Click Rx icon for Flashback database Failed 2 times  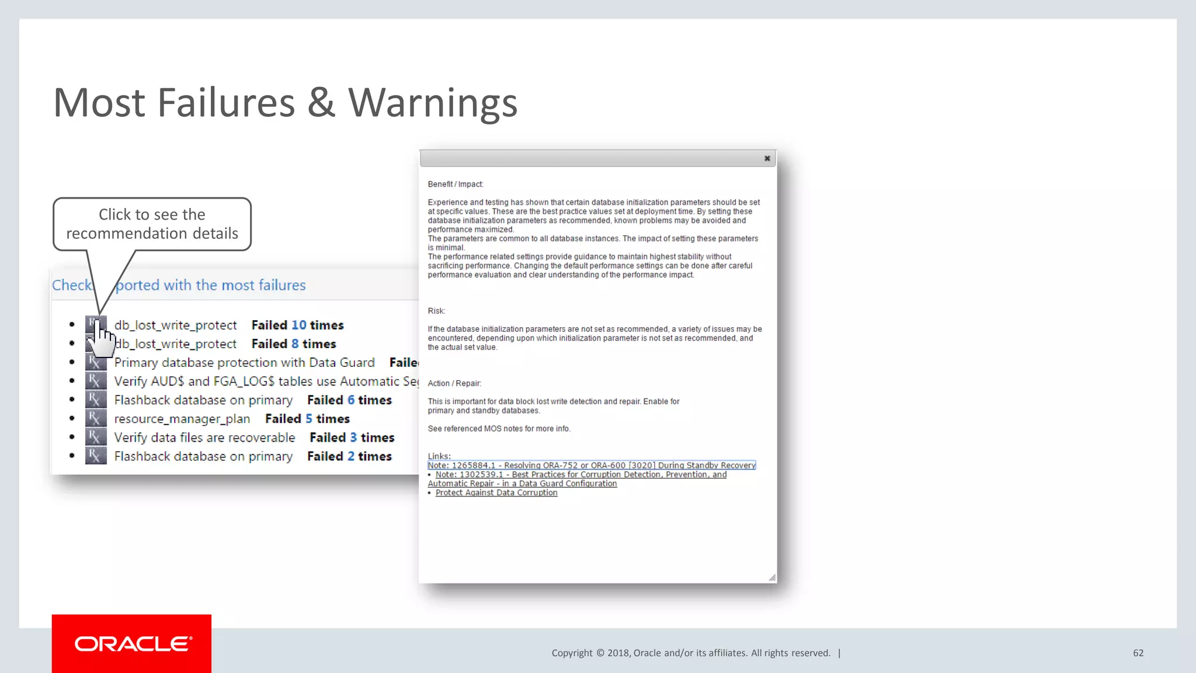[96, 456]
